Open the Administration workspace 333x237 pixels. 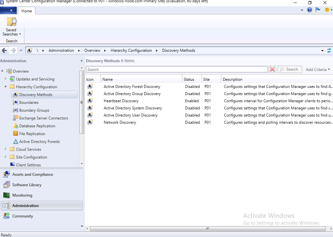(42, 205)
